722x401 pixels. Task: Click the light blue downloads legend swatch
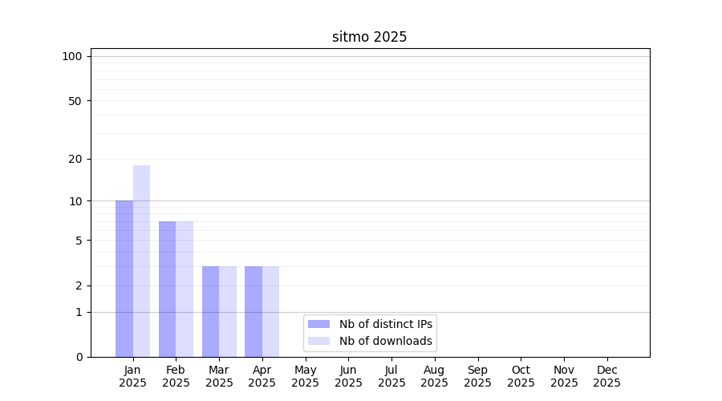click(318, 341)
